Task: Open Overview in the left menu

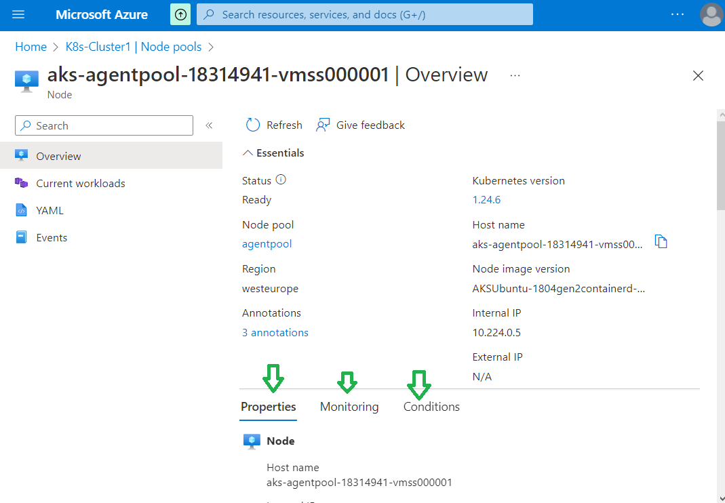Action: point(111,155)
